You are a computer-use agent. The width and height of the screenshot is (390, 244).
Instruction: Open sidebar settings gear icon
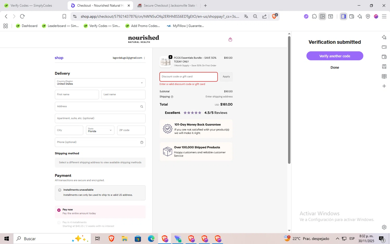click(384, 227)
